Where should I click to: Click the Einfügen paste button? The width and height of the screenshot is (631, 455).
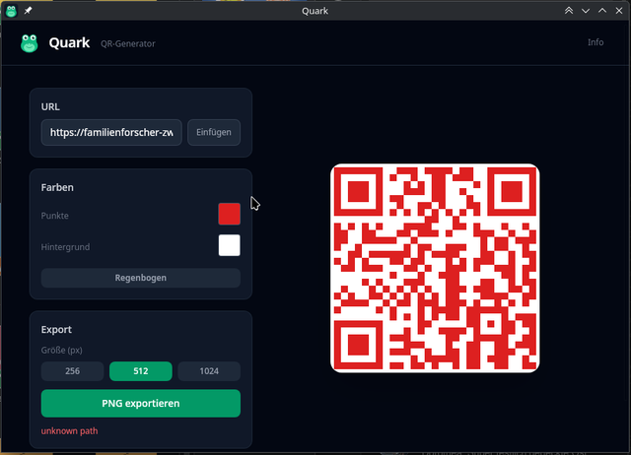click(214, 132)
